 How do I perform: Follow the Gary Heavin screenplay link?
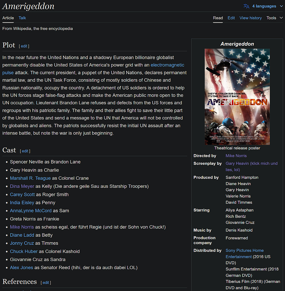251,163
